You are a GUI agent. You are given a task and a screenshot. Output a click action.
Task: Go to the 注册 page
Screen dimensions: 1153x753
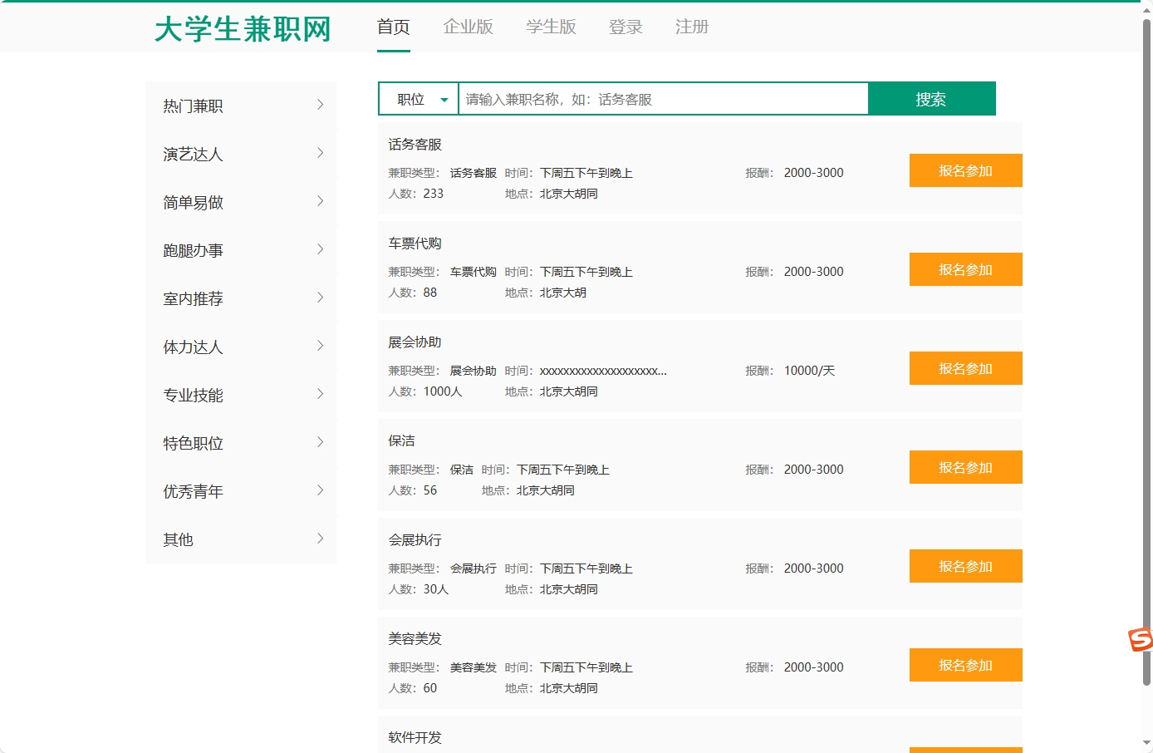[x=691, y=27]
